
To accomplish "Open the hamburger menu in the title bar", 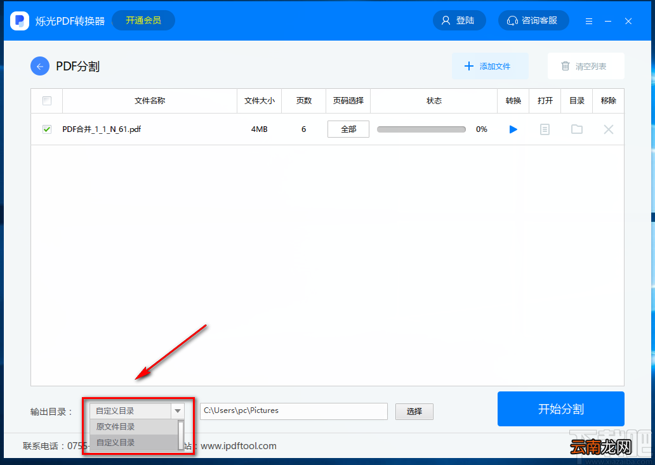I will (x=589, y=21).
